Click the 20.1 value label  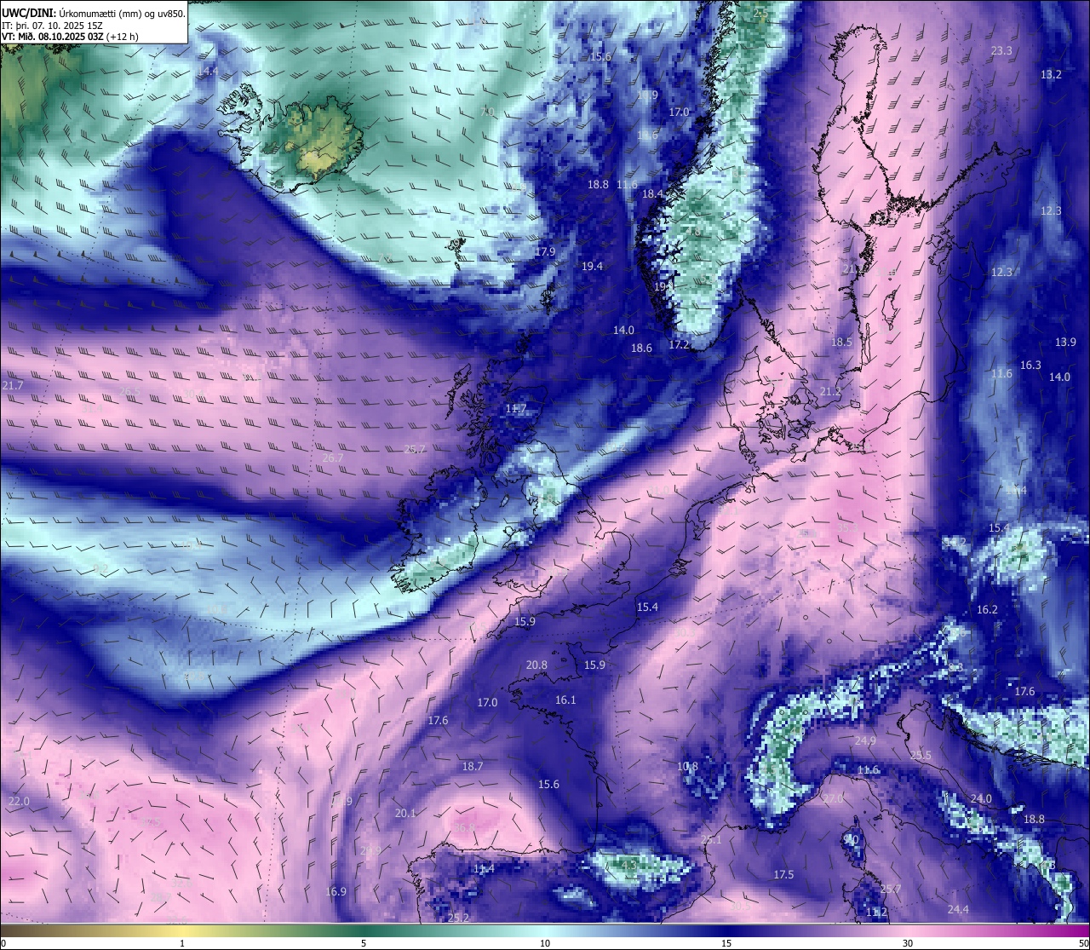click(x=405, y=813)
